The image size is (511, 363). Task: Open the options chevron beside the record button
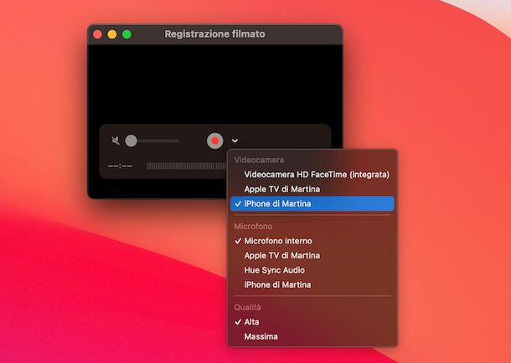pyautogui.click(x=235, y=141)
